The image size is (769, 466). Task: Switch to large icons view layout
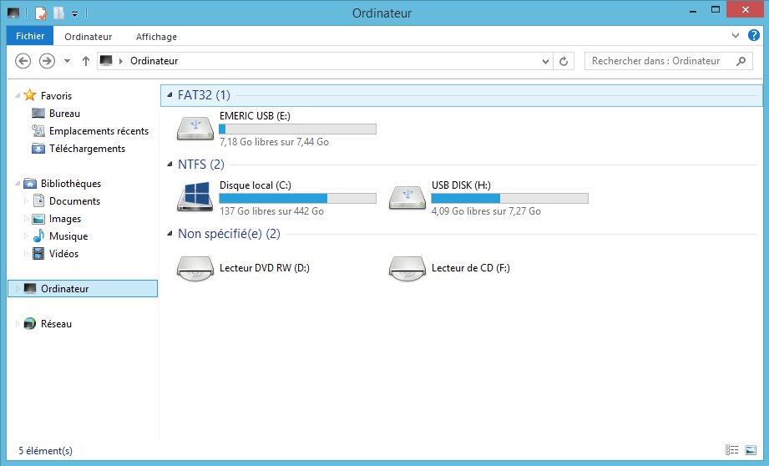[750, 450]
